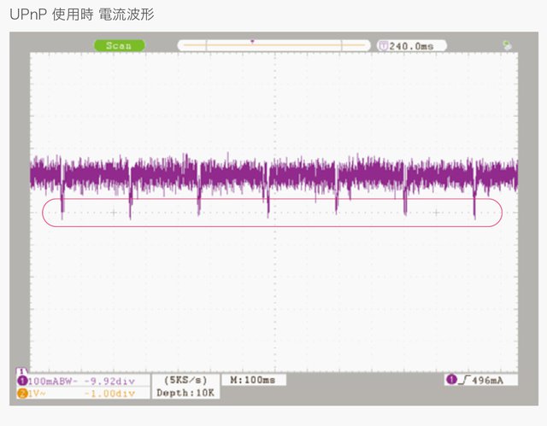Click the T icon beside 240.0ms
The image size is (547, 426).
click(382, 46)
